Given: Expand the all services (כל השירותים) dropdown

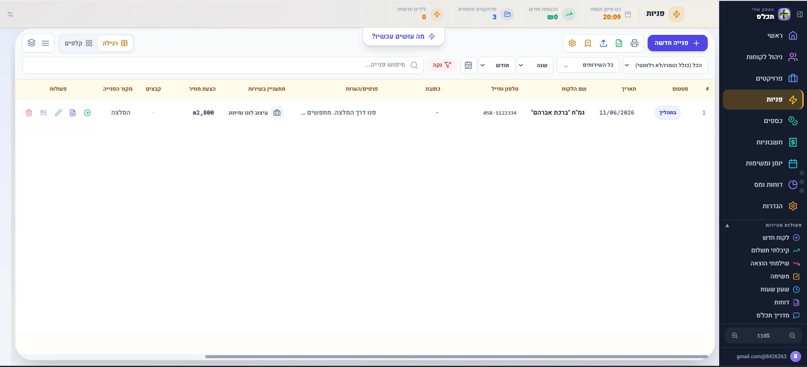Looking at the screenshot, I should coord(588,65).
